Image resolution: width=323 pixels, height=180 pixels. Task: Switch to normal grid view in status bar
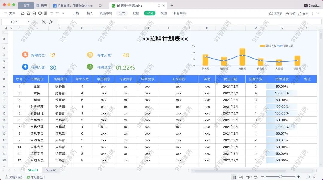click(234, 177)
